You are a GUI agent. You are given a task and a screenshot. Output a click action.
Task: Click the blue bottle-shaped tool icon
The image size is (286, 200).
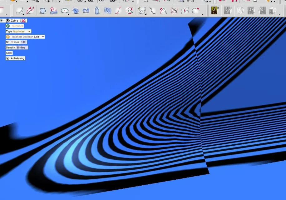pos(97,11)
